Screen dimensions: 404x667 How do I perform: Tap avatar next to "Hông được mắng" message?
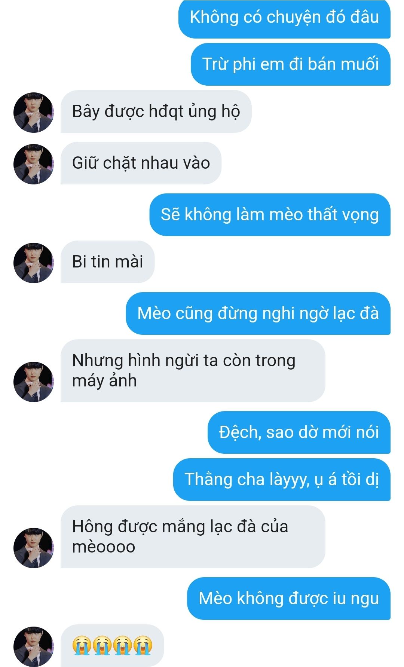pos(34,548)
